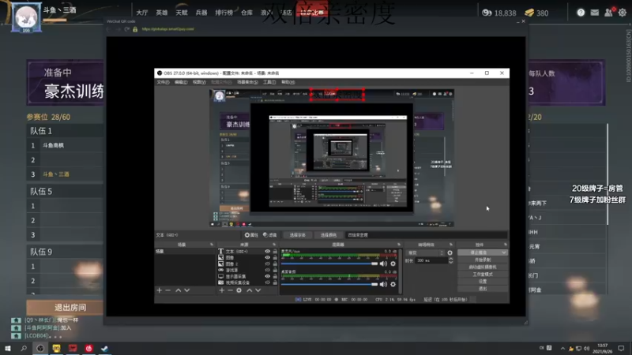The width and height of the screenshot is (632, 355).
Task: Click the 开始录制 button in OBS
Action: [483, 260]
